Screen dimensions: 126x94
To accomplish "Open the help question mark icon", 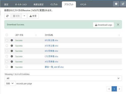I will tap(116, 4).
